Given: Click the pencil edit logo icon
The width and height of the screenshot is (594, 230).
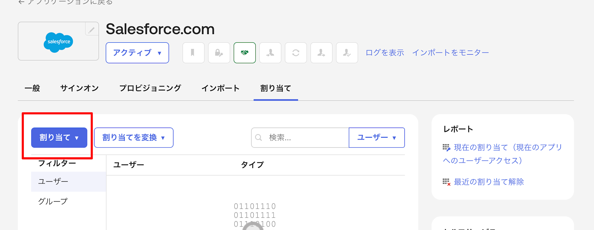Looking at the screenshot, I should point(92,29).
